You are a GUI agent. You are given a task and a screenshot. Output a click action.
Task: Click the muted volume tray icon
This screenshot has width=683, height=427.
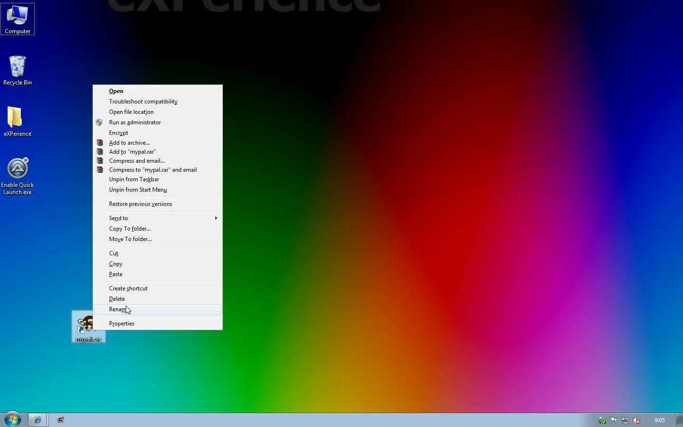(x=637, y=420)
